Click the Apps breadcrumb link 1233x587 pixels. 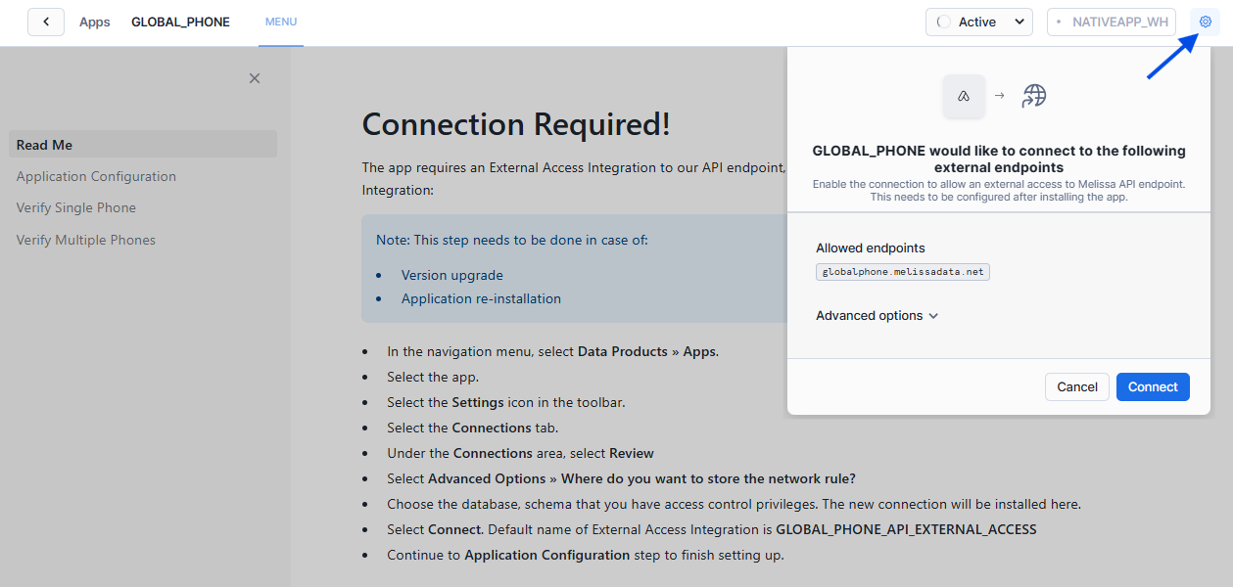tap(95, 22)
